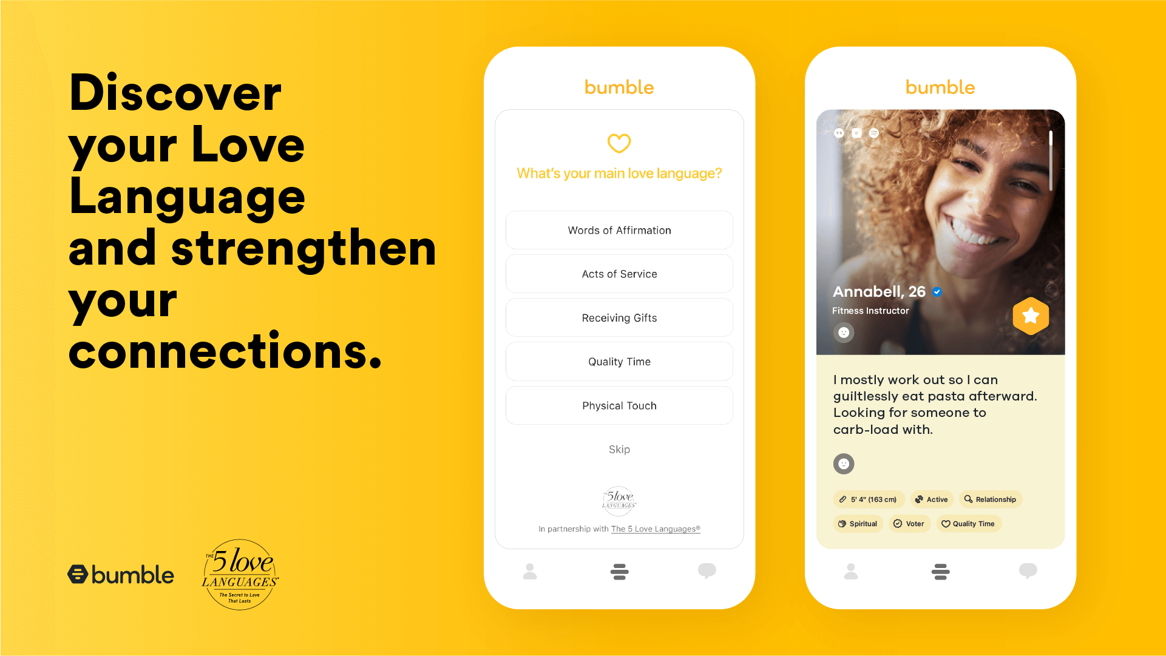The width and height of the screenshot is (1166, 656).
Task: Select 'Physical Touch' love language
Action: (619, 405)
